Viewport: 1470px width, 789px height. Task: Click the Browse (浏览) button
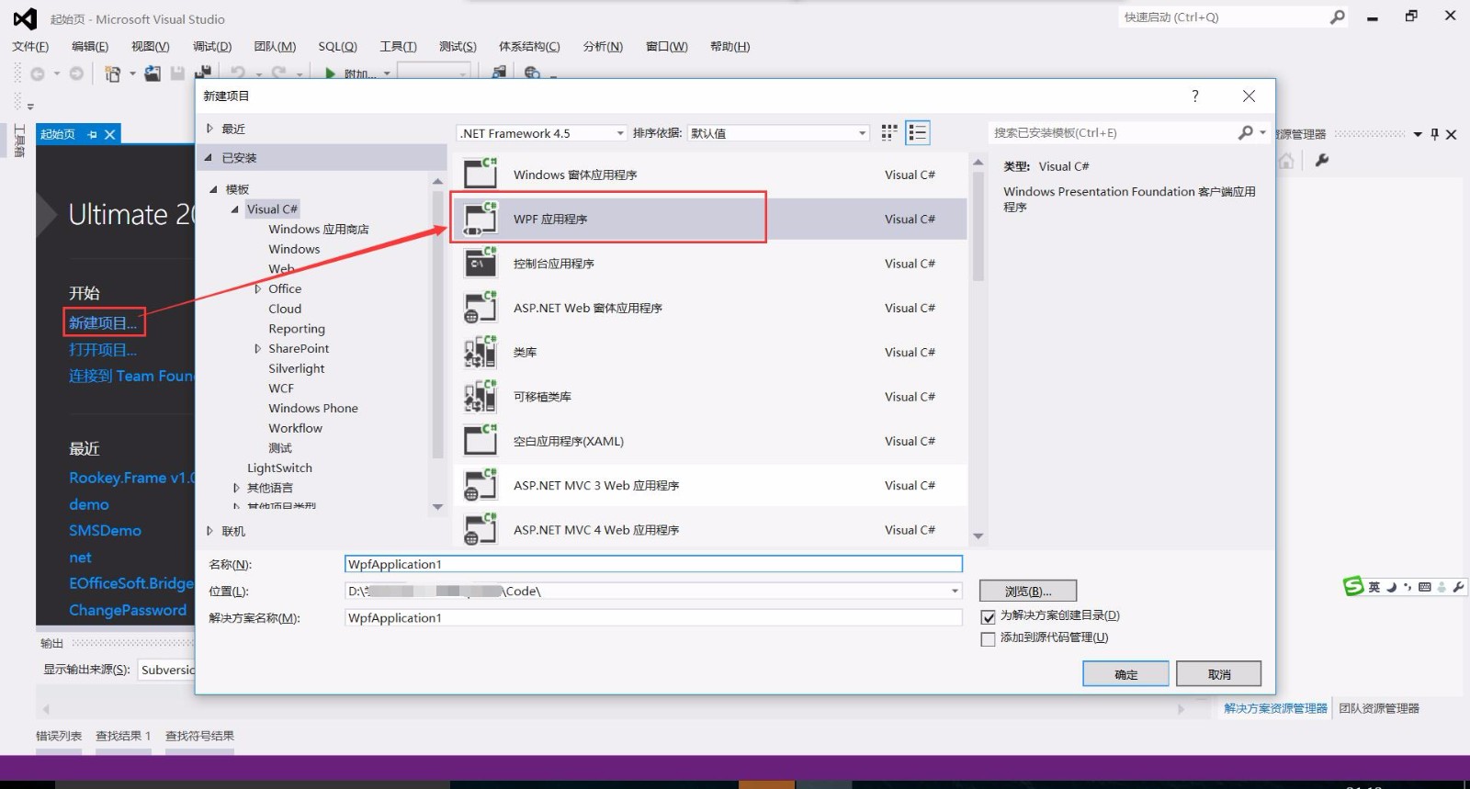pyautogui.click(x=1028, y=592)
